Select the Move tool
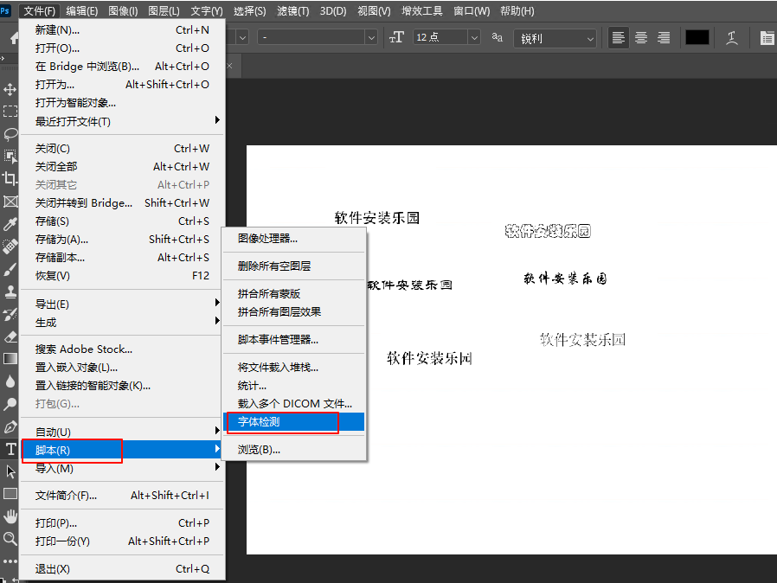The height and width of the screenshot is (583, 777). tap(10, 89)
